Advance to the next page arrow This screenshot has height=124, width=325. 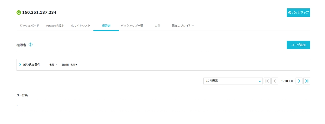pyautogui.click(x=299, y=81)
